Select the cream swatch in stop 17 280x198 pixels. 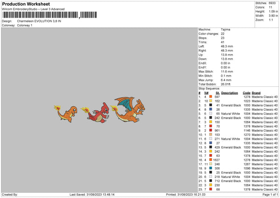tap(211, 164)
